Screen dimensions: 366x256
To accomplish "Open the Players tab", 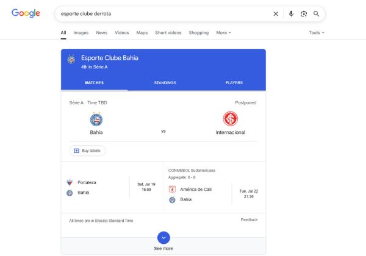I will click(233, 82).
